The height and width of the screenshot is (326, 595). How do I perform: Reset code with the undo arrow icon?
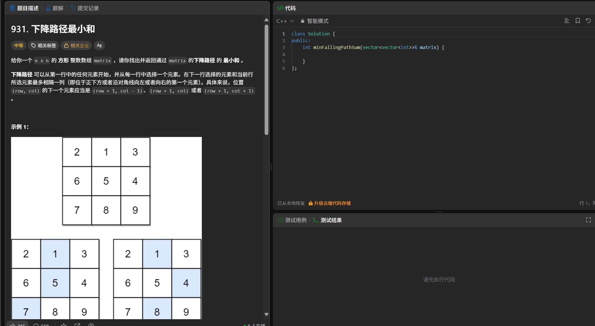click(x=588, y=21)
